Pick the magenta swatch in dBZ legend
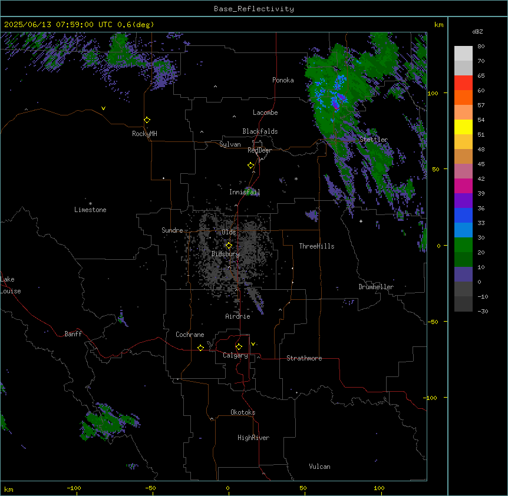 point(463,186)
